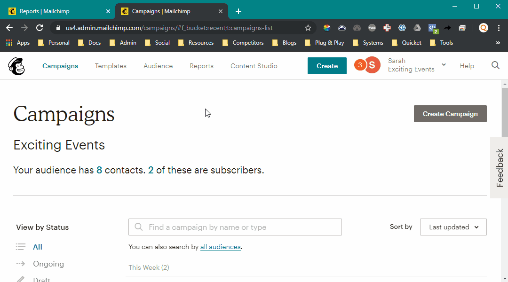Go to Templates in the top navigation

click(111, 66)
